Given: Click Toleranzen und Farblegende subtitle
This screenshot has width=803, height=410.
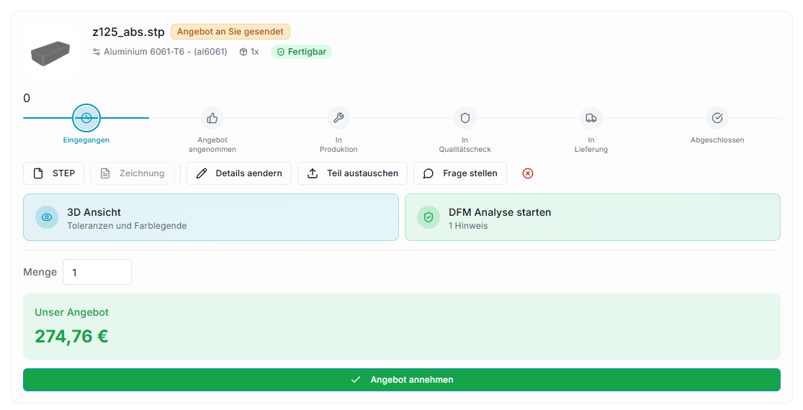Looking at the screenshot, I should tap(127, 226).
